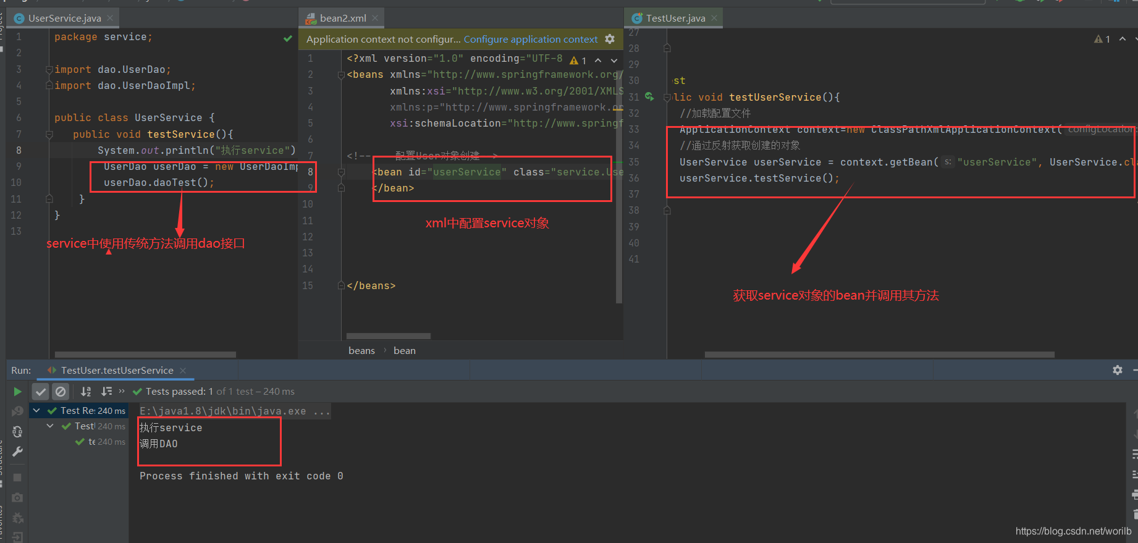Collapse the bean element fold at line 8
The width and height of the screenshot is (1138, 543).
pos(341,172)
